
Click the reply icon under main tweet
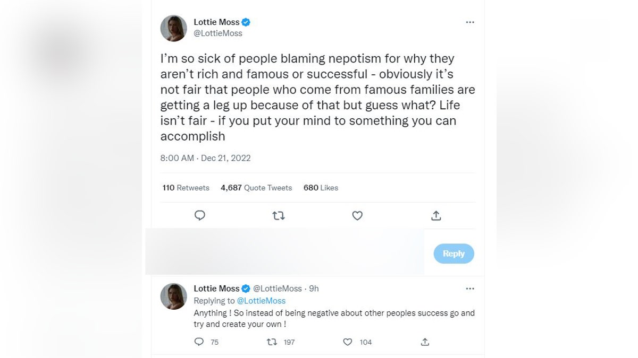pos(200,215)
